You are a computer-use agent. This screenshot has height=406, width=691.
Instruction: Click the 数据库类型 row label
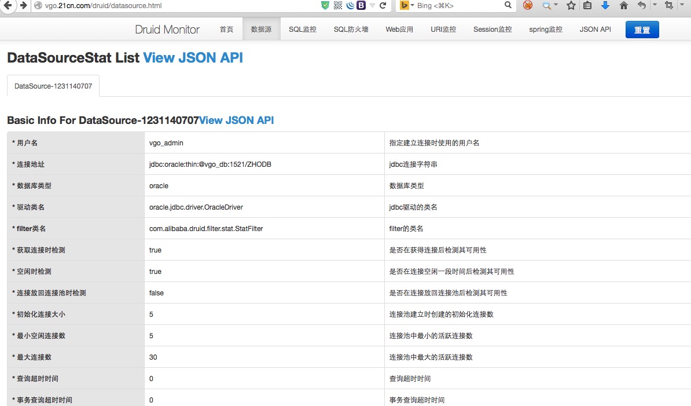(x=32, y=186)
